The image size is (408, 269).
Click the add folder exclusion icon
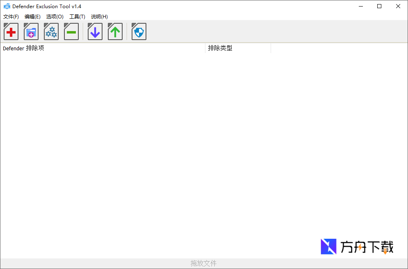[x=31, y=31]
